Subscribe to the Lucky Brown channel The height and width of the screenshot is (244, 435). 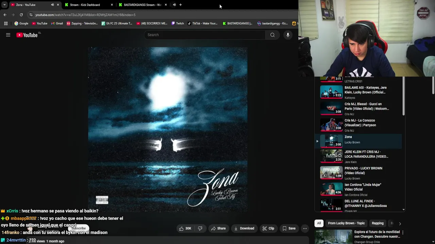coord(79,228)
